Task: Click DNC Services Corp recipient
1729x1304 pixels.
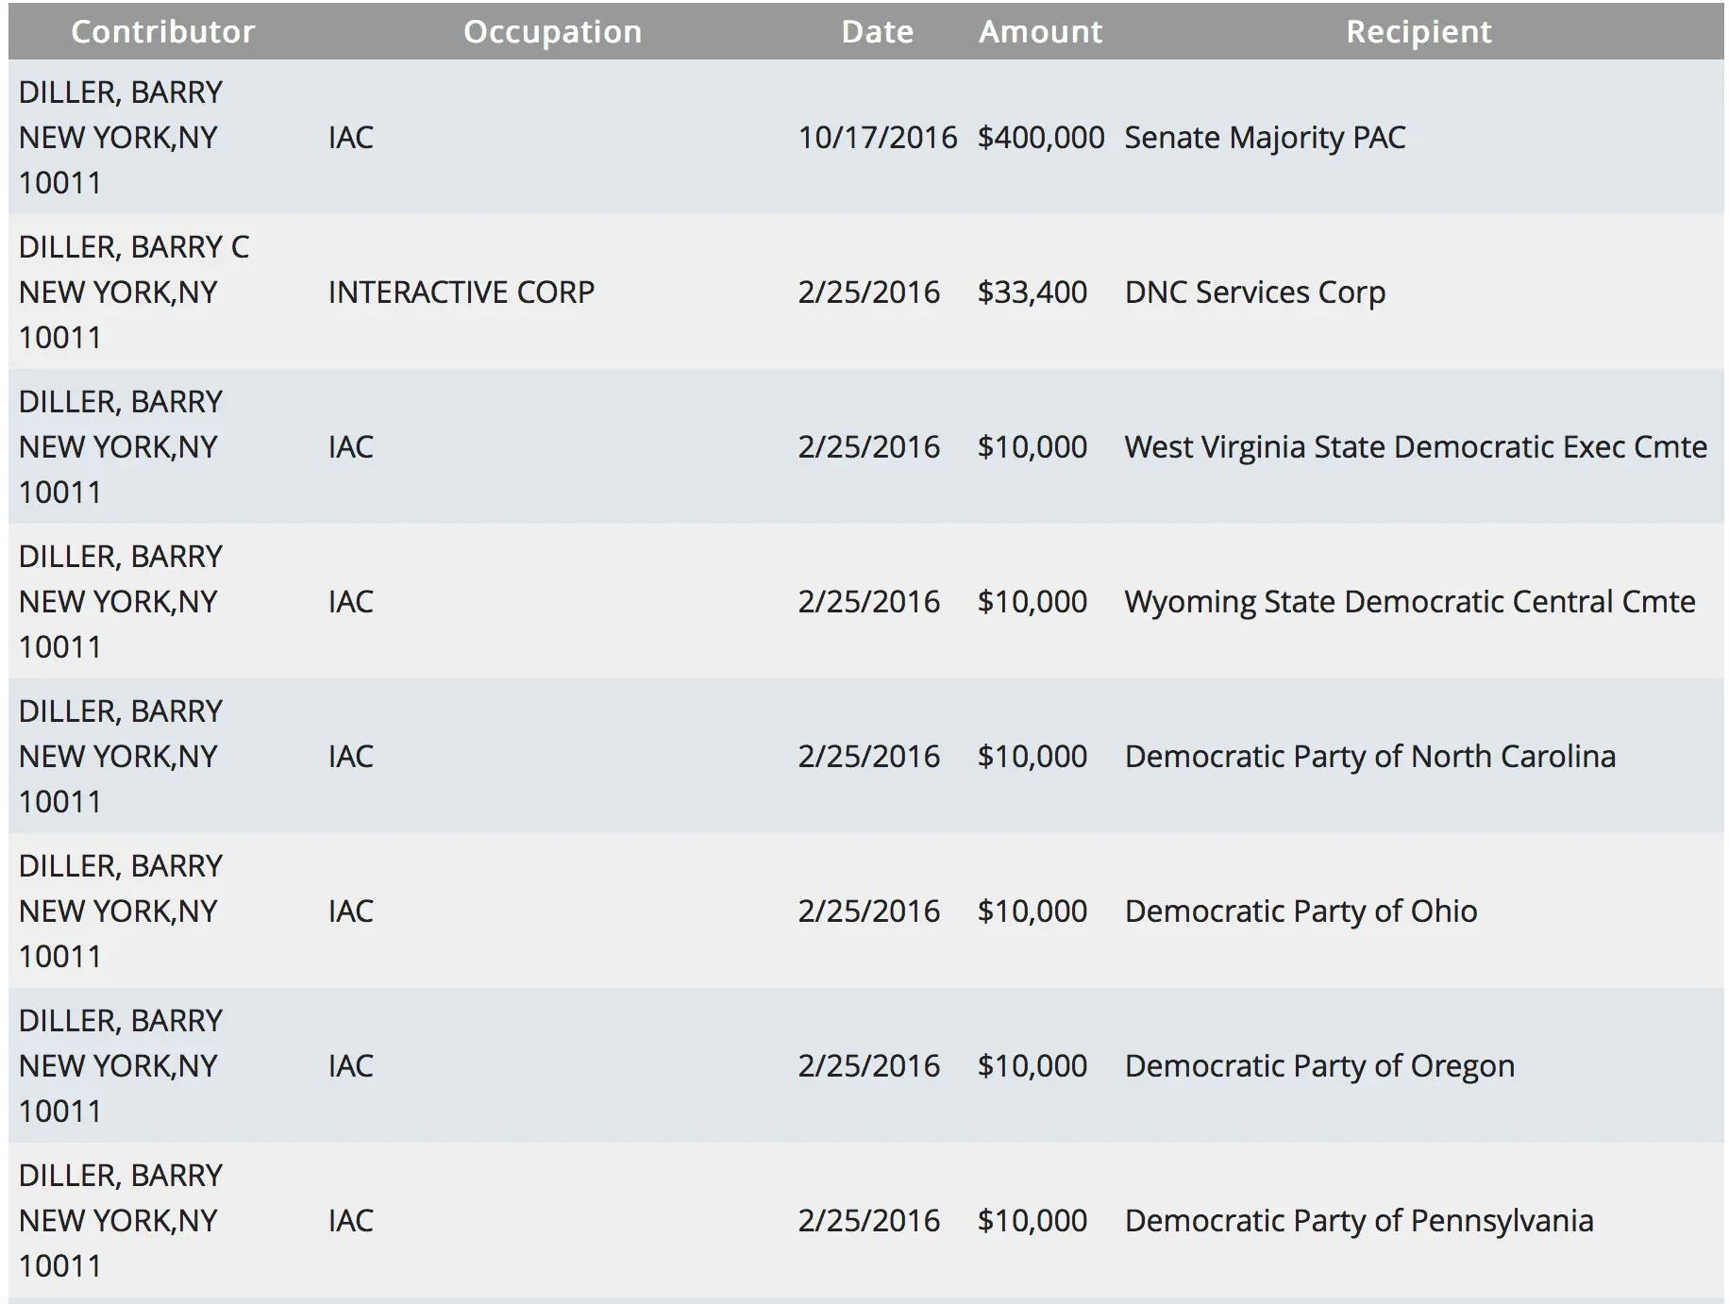Action: (x=1254, y=293)
